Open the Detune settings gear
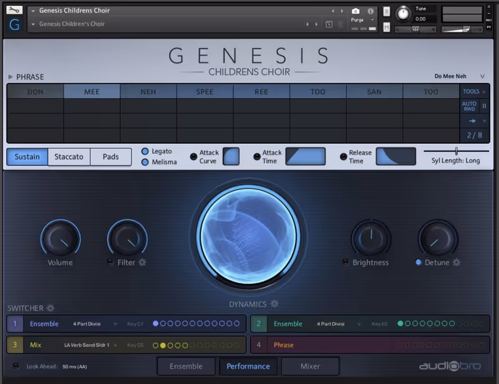Viewport: 499px width, 384px height. (x=457, y=263)
